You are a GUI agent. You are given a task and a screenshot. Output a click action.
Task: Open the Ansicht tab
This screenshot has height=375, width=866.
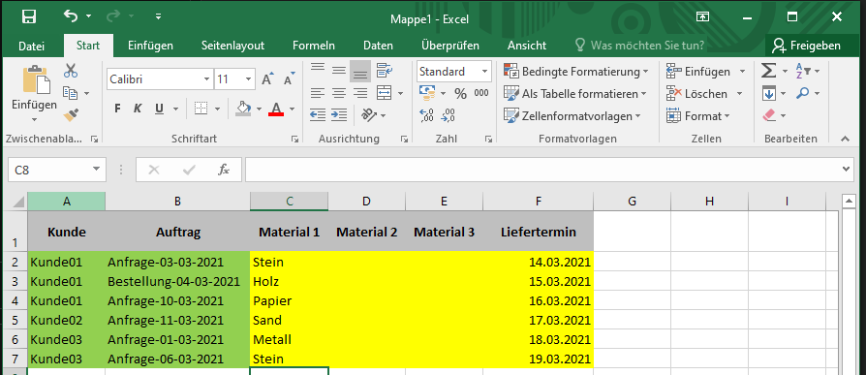click(527, 46)
